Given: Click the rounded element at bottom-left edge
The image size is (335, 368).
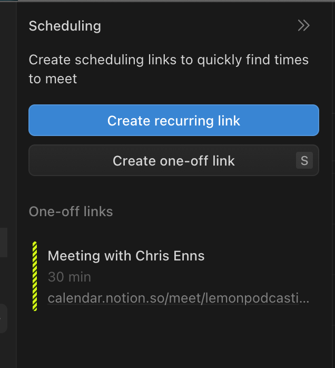Looking at the screenshot, I should (x=3, y=318).
